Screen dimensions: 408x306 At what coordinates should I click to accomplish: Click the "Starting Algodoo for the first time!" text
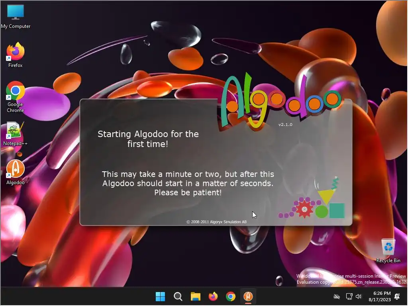148,139
